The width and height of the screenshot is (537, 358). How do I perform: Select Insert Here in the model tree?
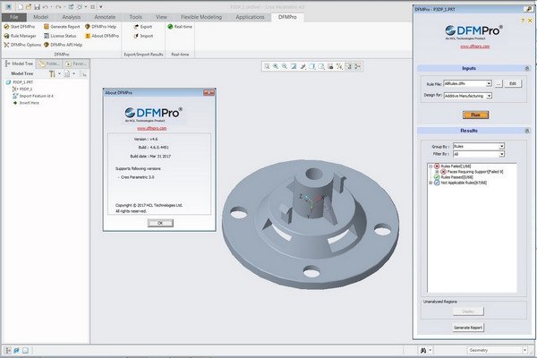click(26, 103)
